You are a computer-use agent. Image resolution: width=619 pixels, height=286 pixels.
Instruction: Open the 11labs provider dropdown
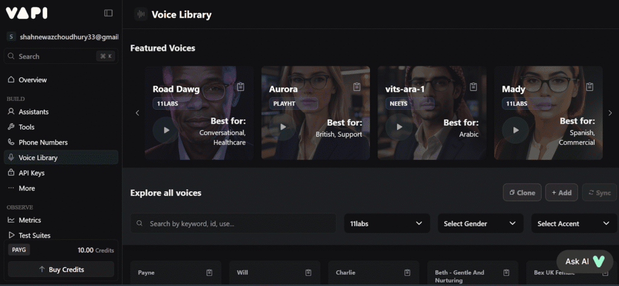386,223
